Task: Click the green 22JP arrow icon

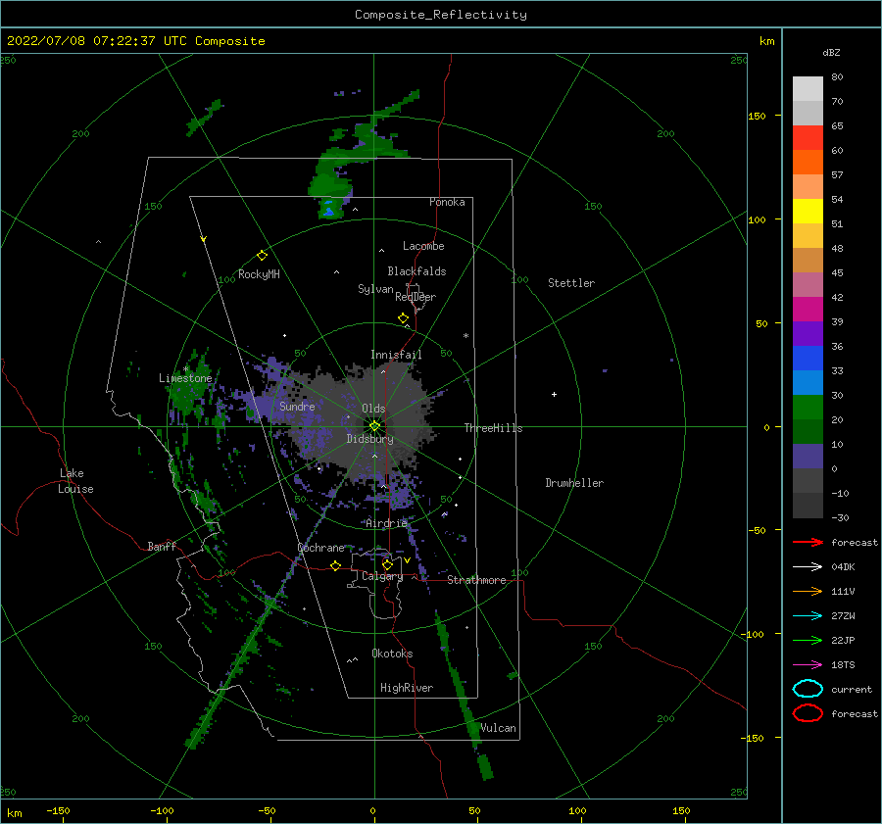Action: (808, 640)
